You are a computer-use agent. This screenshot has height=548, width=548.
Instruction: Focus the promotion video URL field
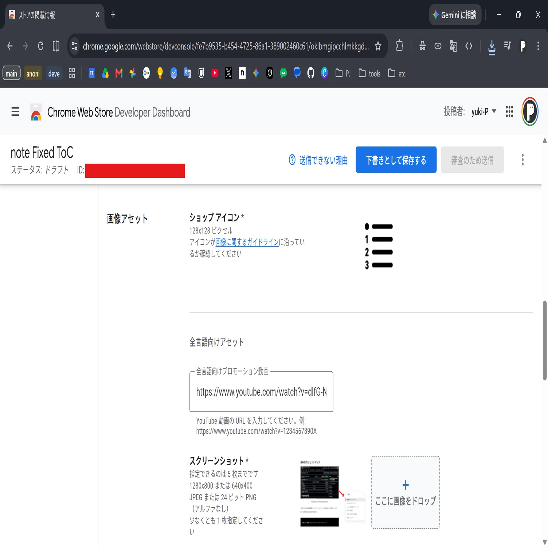(261, 392)
